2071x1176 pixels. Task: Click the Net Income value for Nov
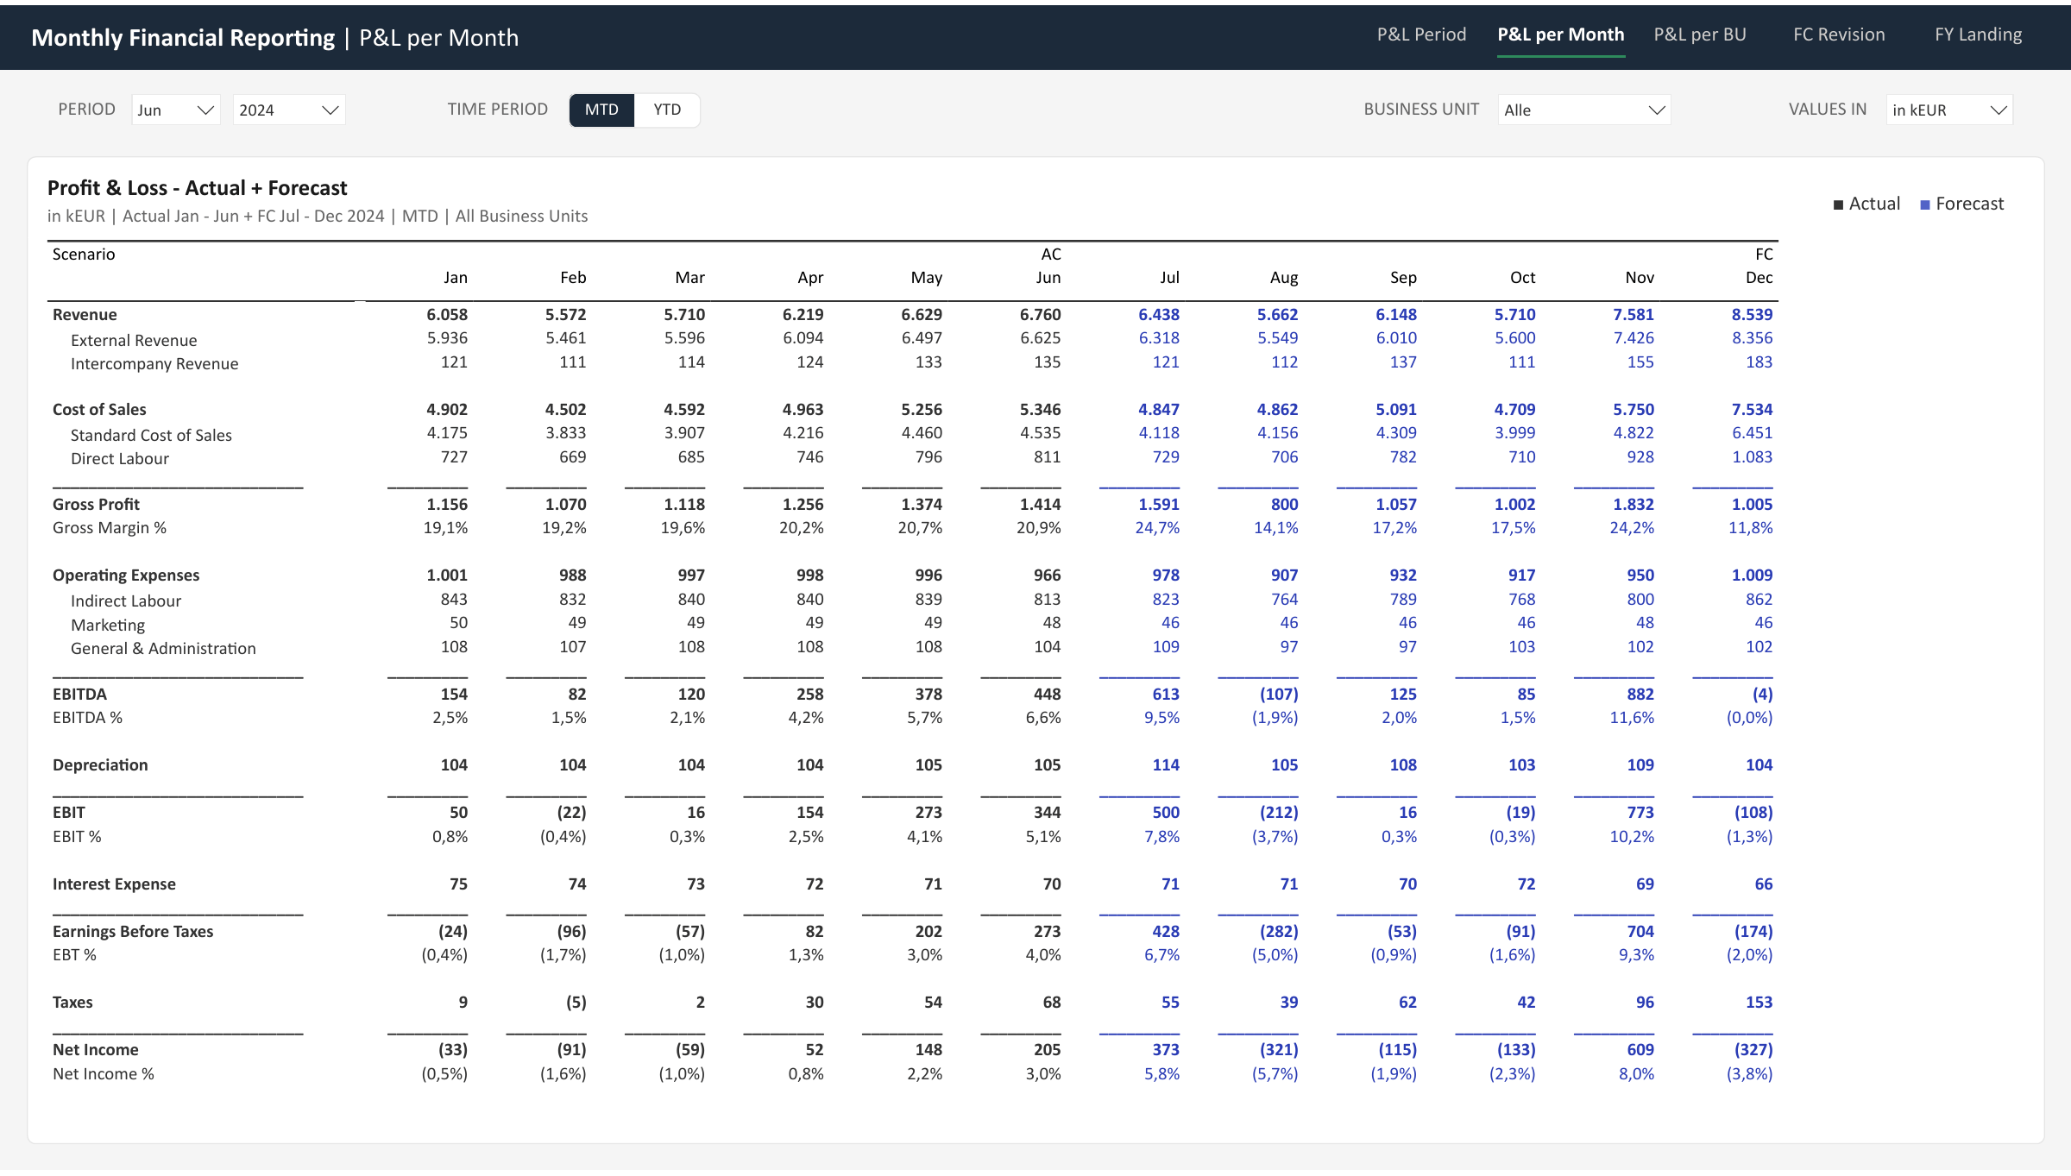pyautogui.click(x=1640, y=1050)
